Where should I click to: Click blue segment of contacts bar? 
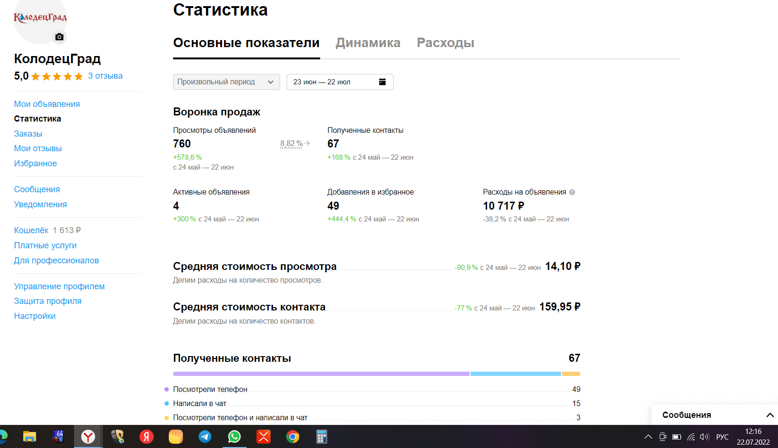coord(516,374)
